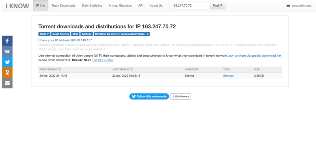Share page via VK sidebar icon

(7, 52)
